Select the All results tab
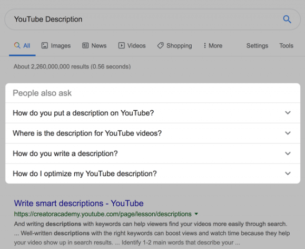The height and width of the screenshot is (249, 305). tap(22, 46)
